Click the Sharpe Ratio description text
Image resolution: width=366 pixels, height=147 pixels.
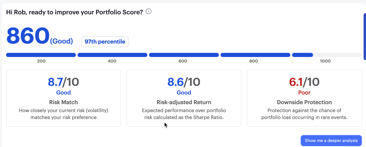click(184, 113)
